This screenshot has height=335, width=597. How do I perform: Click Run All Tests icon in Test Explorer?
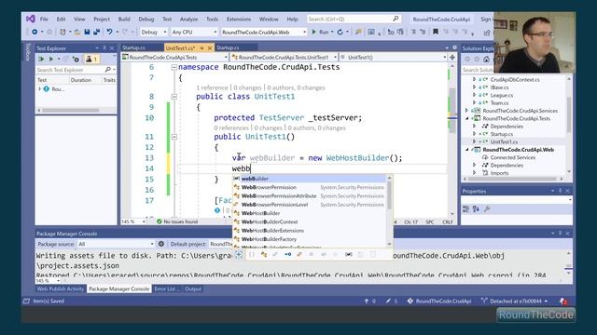(41, 59)
